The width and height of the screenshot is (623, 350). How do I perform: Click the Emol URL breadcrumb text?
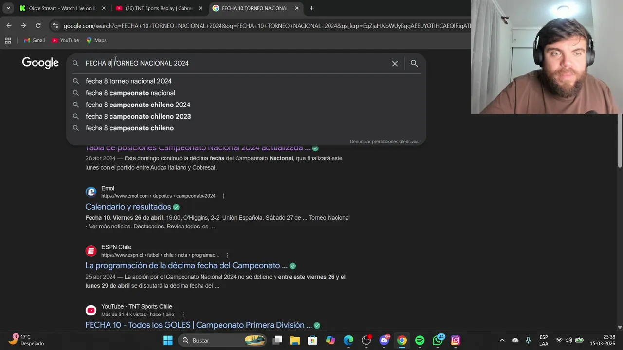tap(158, 196)
